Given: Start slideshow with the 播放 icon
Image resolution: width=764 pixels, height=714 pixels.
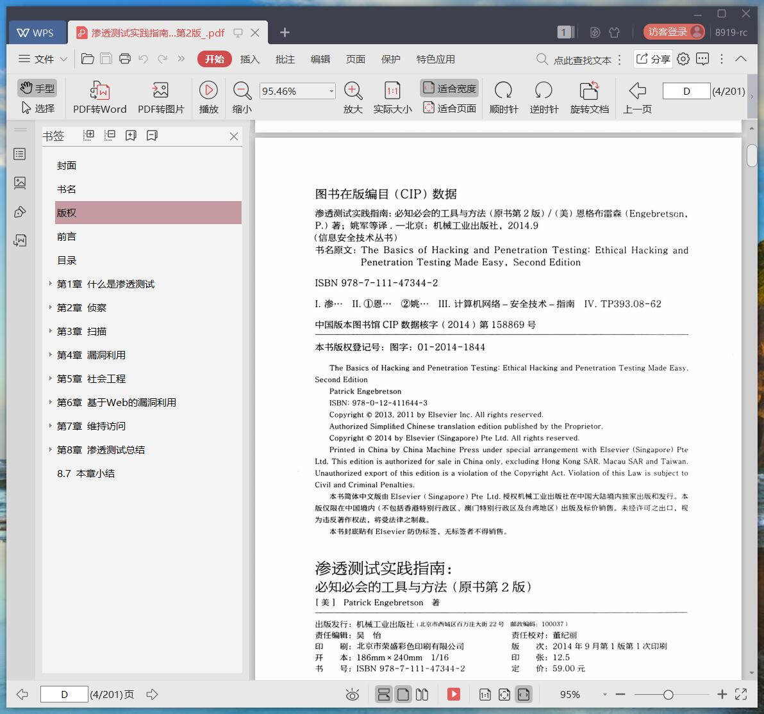Looking at the screenshot, I should point(208,98).
